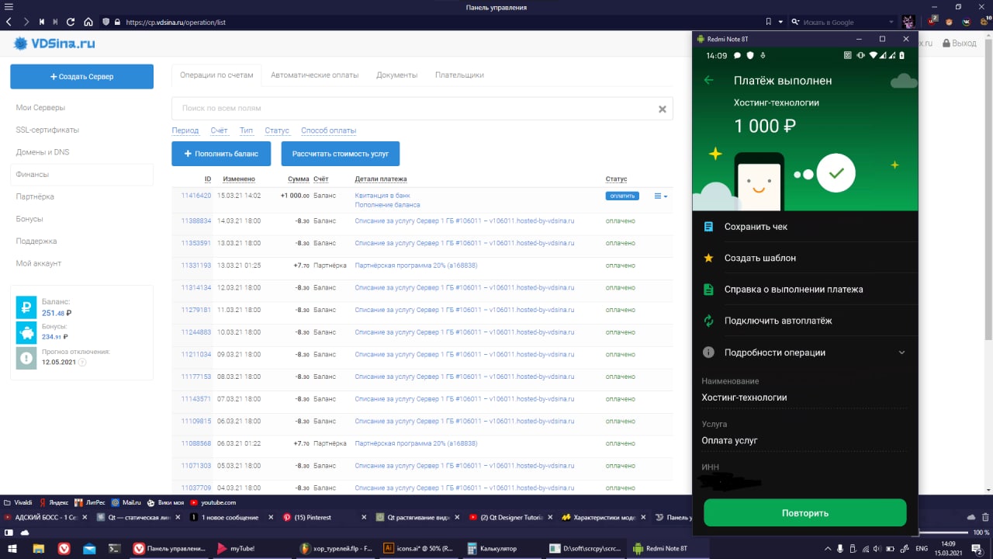This screenshot has width=993, height=559.
Task: Open the Способ оплаты filter
Action: (x=329, y=130)
